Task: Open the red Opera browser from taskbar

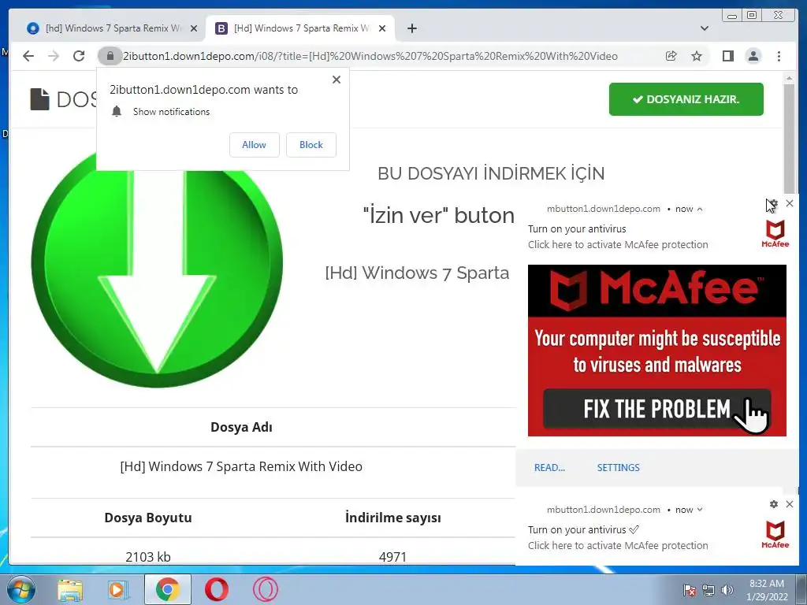Action: point(217,589)
